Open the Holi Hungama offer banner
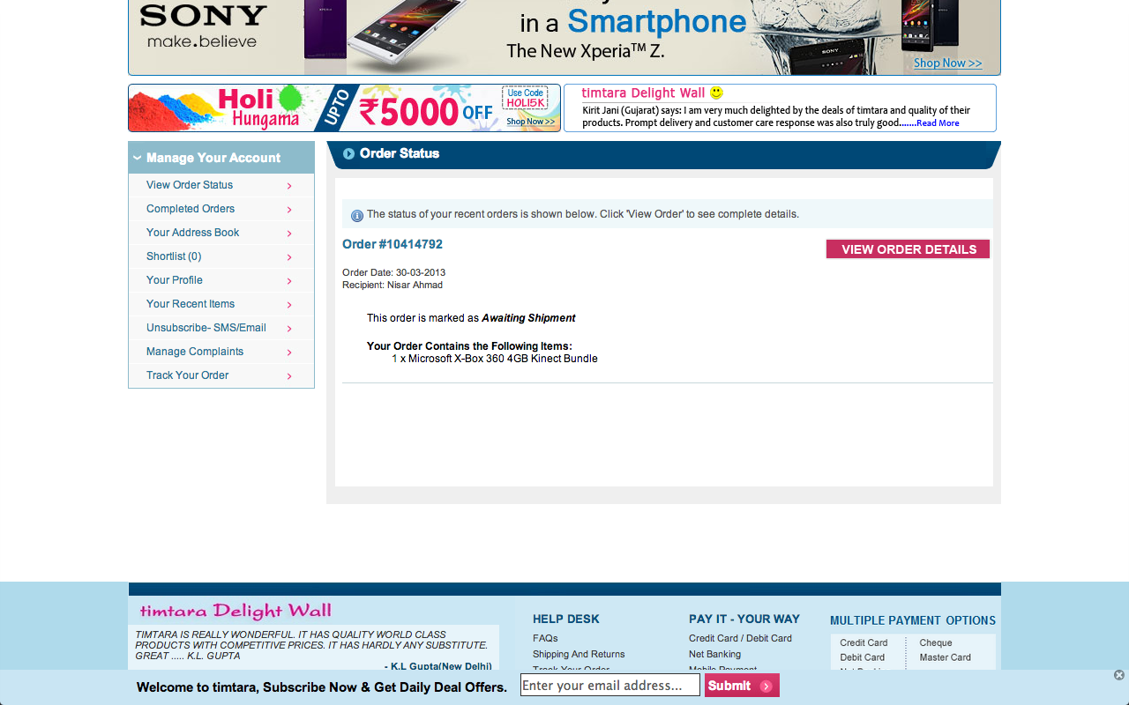The height and width of the screenshot is (705, 1129). (x=344, y=108)
